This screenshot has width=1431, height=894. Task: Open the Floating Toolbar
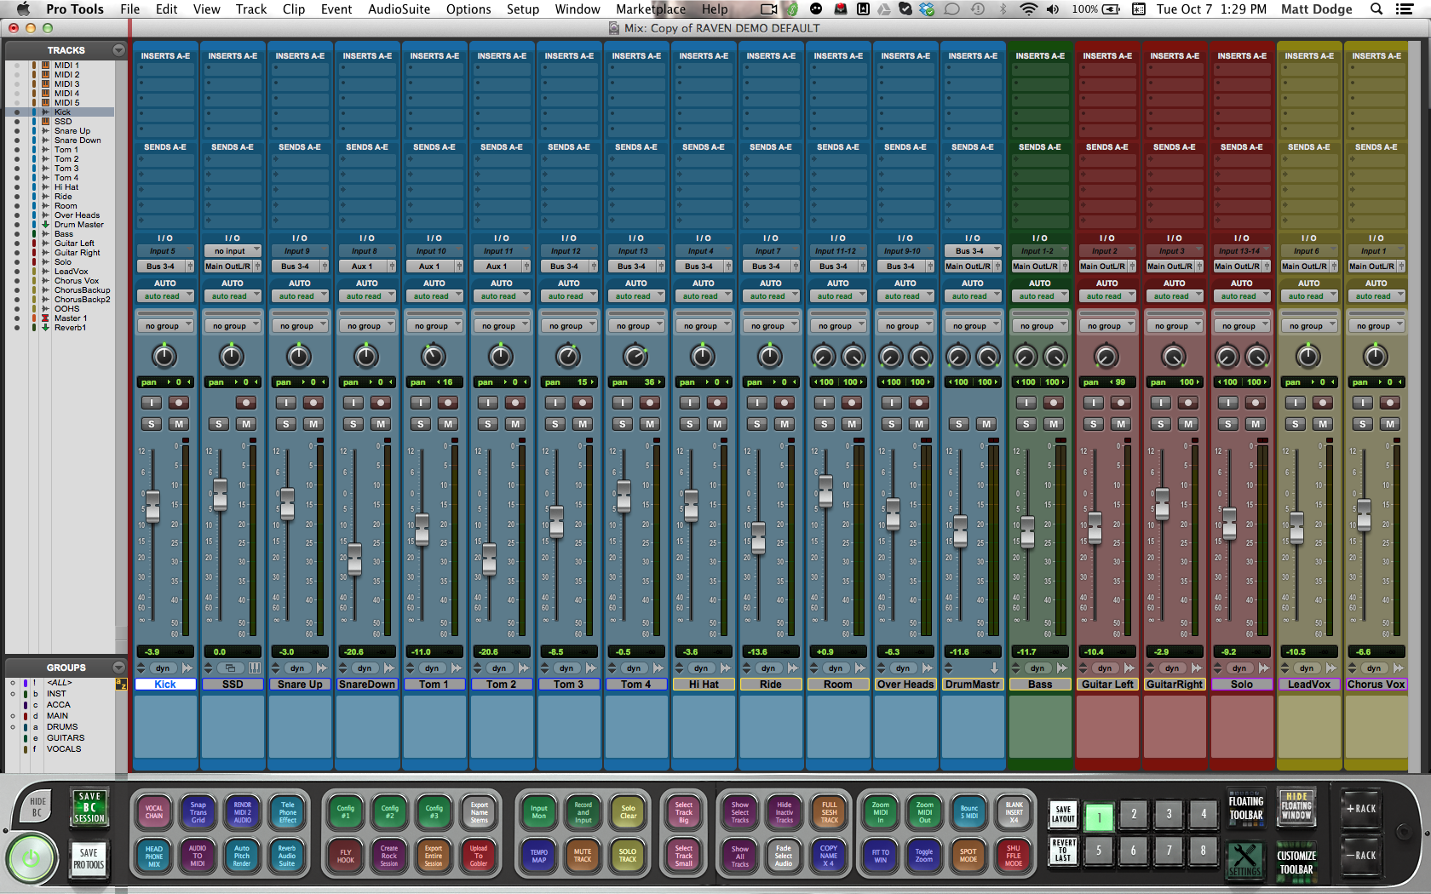(1246, 808)
